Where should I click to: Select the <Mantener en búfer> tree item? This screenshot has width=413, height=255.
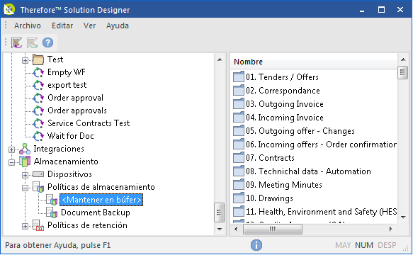[101, 200]
